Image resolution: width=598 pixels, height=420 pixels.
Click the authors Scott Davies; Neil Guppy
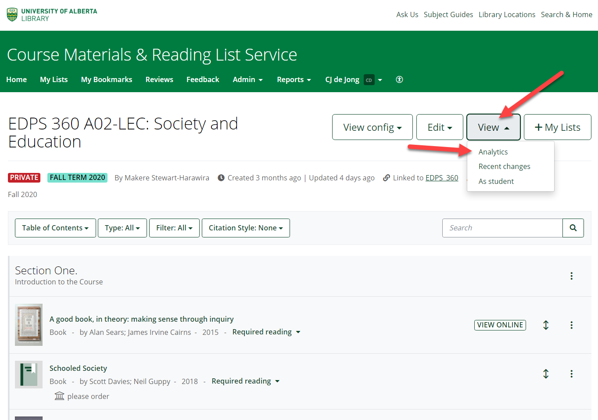coord(130,381)
